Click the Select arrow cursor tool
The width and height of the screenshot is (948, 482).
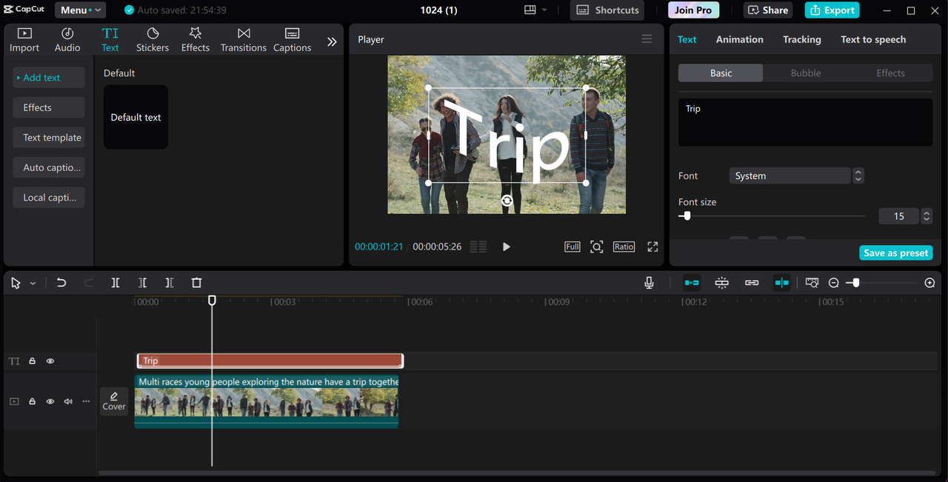coord(16,283)
